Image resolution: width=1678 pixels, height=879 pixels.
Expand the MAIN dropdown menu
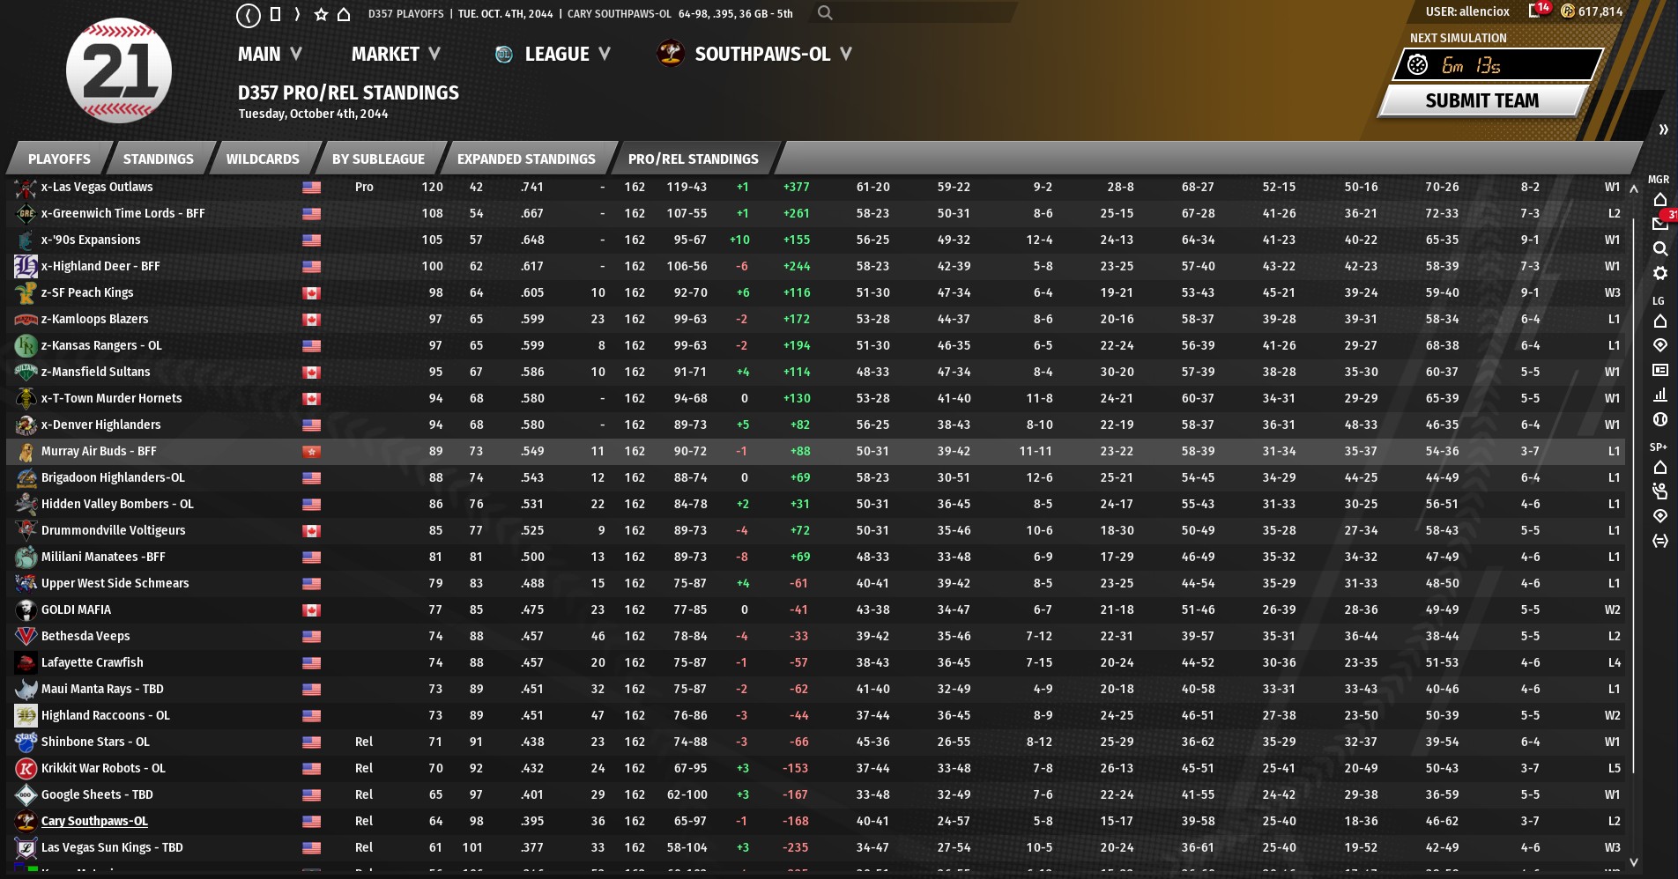click(270, 54)
